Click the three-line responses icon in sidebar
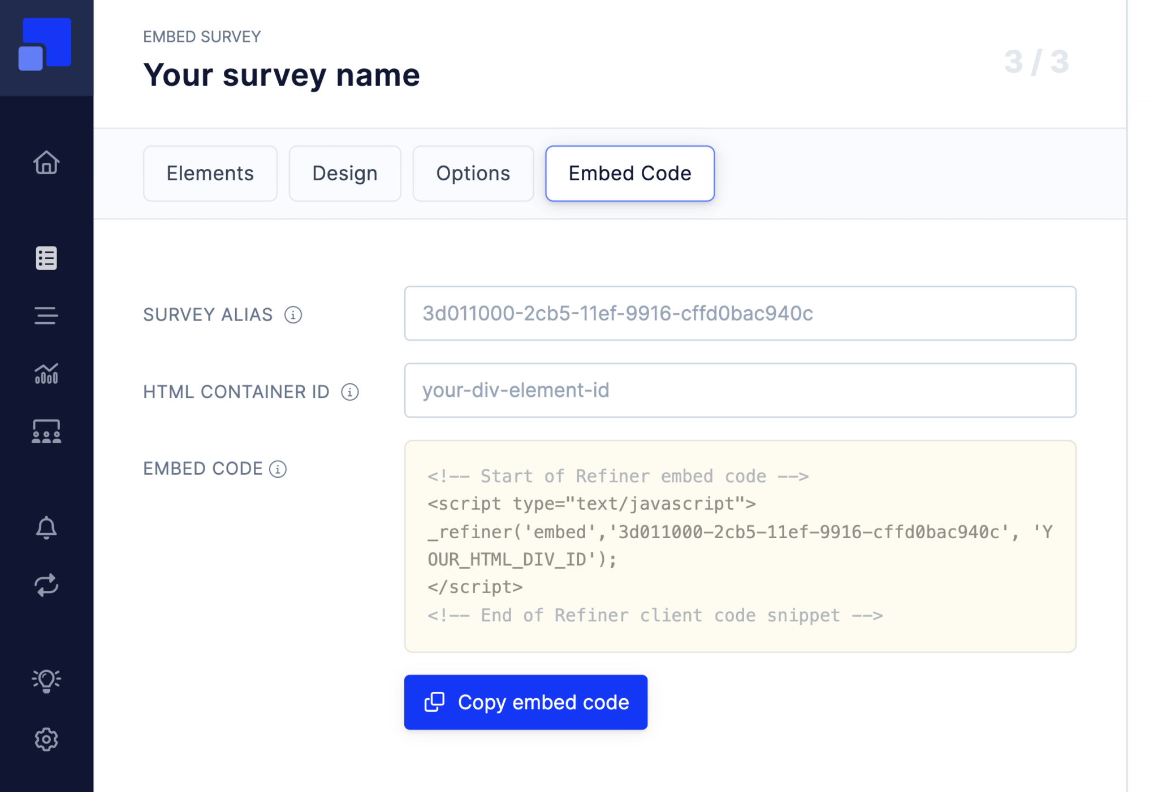 pyautogui.click(x=46, y=315)
